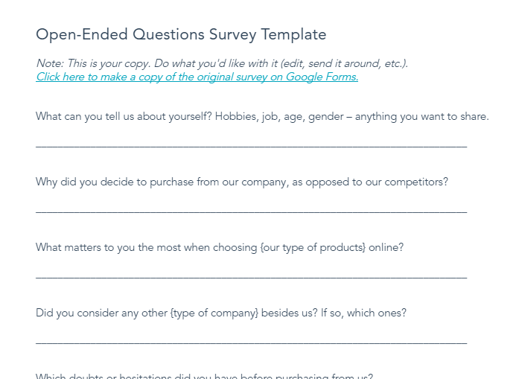Click the word 'Template' in the title

pos(293,35)
